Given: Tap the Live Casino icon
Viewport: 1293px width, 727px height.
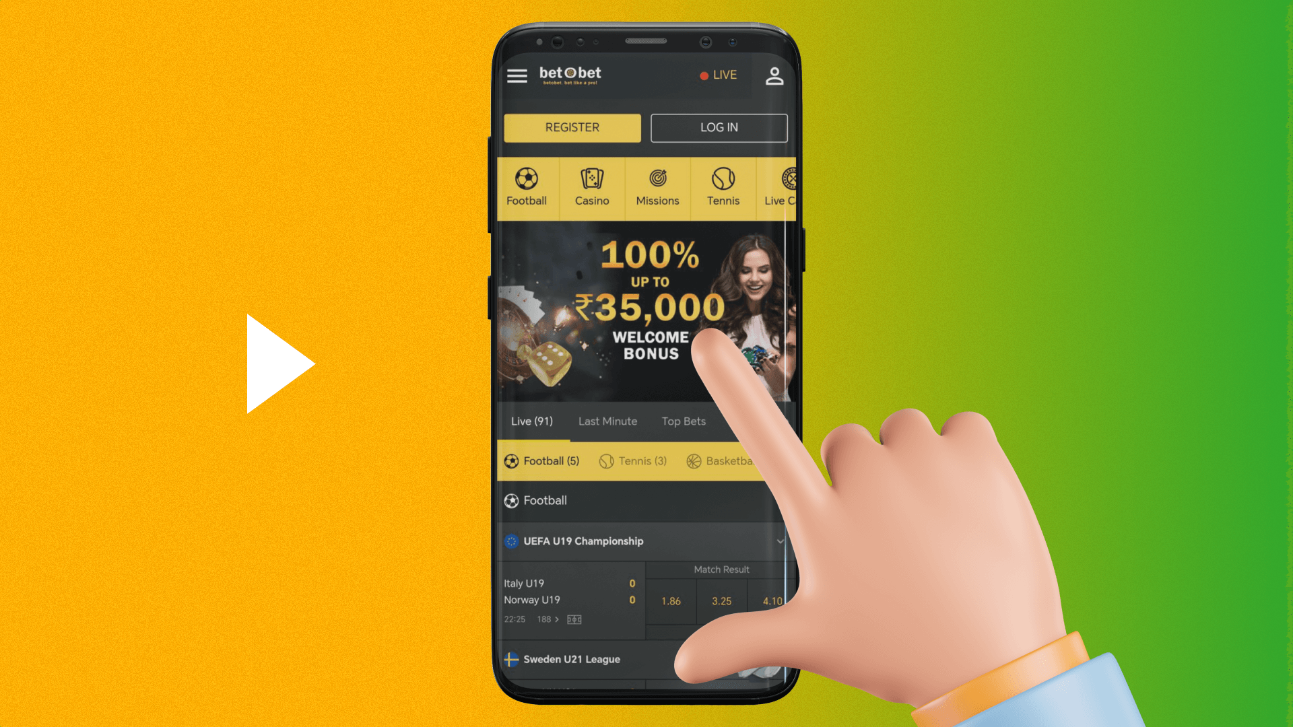Looking at the screenshot, I should [781, 184].
